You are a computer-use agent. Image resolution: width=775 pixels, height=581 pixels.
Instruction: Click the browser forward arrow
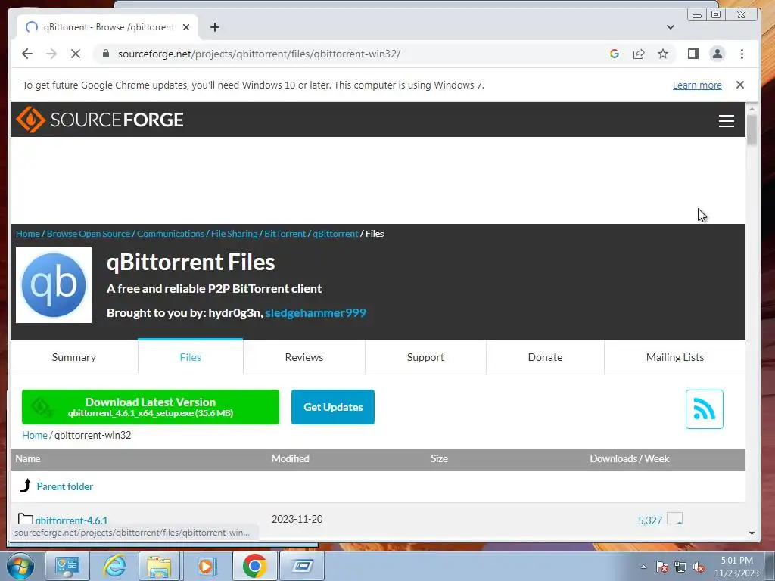51,54
